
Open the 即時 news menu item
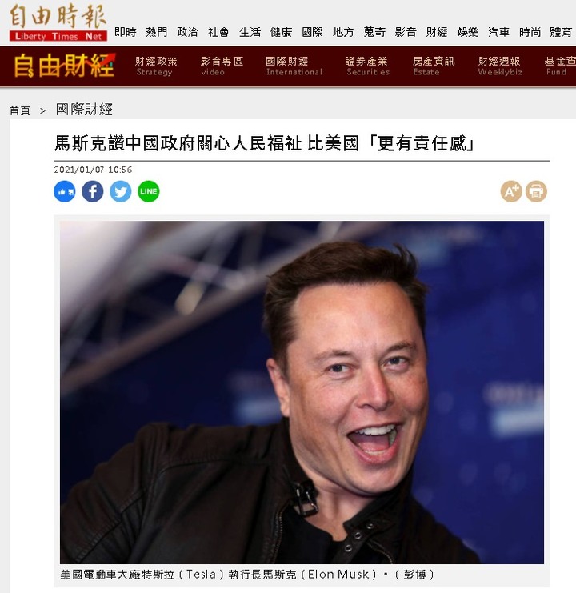[126, 32]
